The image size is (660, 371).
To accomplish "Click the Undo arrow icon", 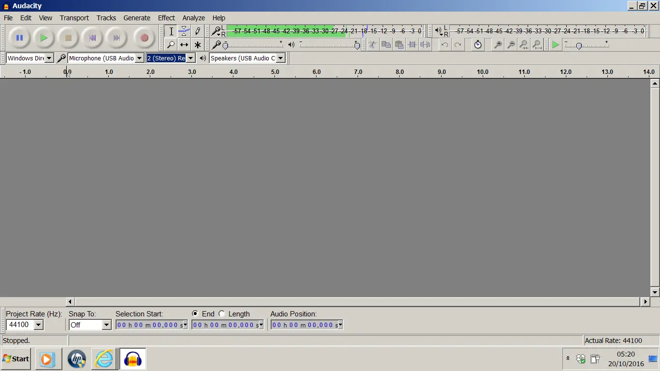I will 445,44.
